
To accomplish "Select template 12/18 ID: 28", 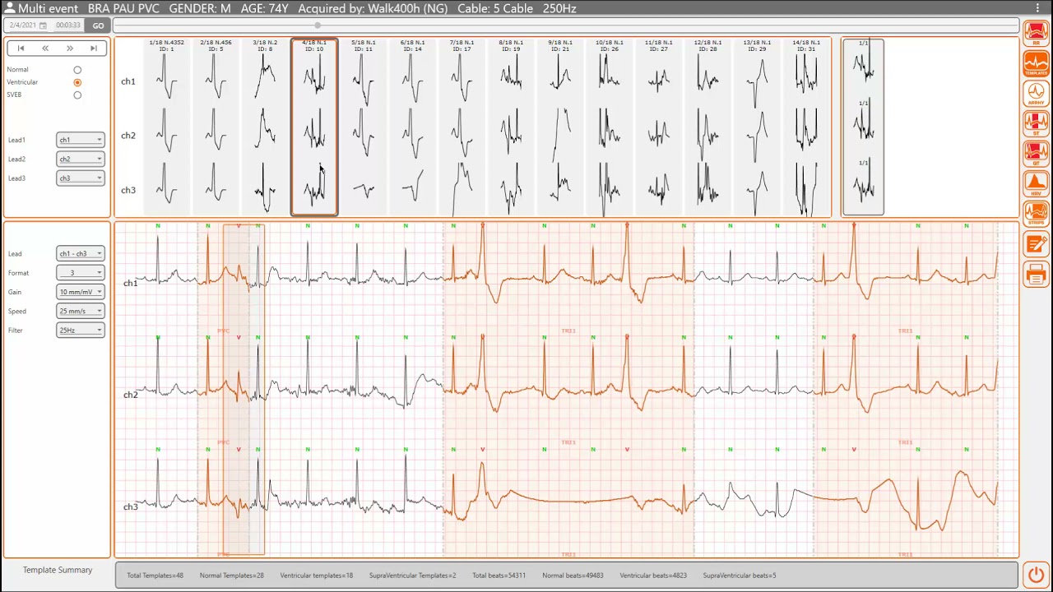I will 708,127.
